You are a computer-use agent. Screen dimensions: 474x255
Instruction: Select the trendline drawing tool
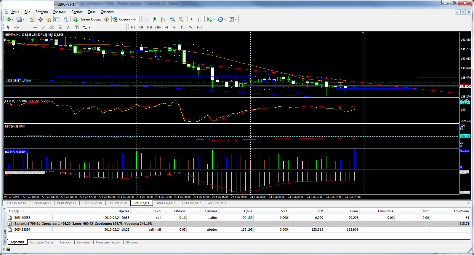click(44, 27)
